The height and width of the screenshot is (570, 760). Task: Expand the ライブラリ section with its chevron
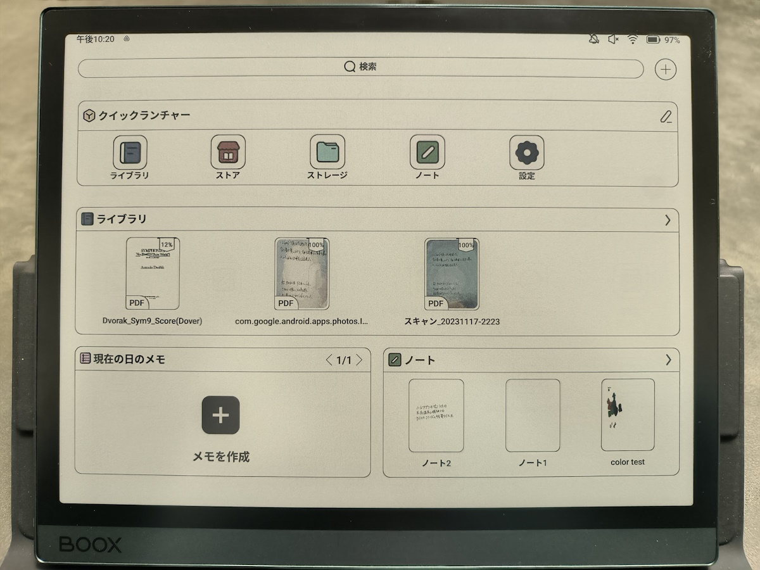[667, 220]
